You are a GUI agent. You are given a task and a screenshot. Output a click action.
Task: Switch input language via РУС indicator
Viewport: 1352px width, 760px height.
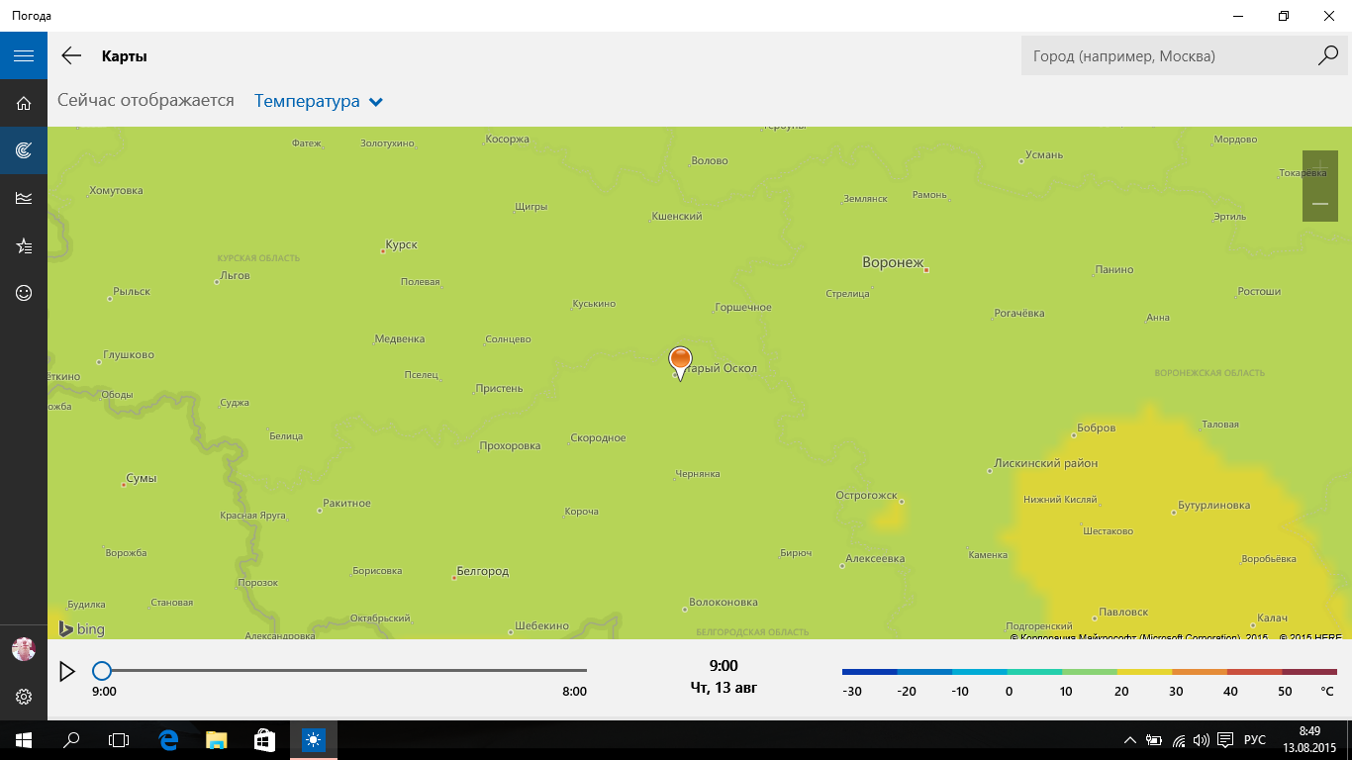coord(1255,740)
